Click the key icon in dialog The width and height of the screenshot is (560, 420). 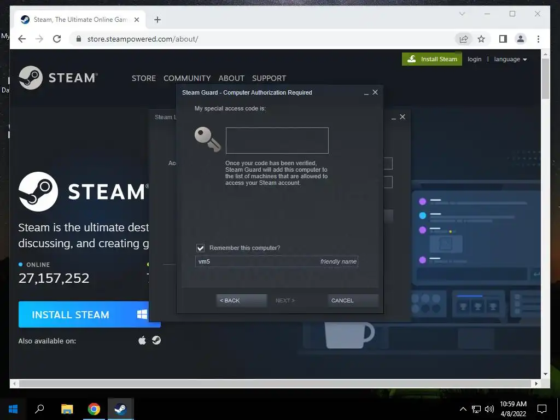pos(207,139)
